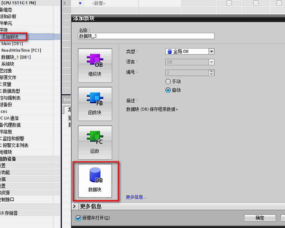Screen dimensions: 285x228
Task: Open the 更多信息... hyperlink
Action: click(x=136, y=197)
